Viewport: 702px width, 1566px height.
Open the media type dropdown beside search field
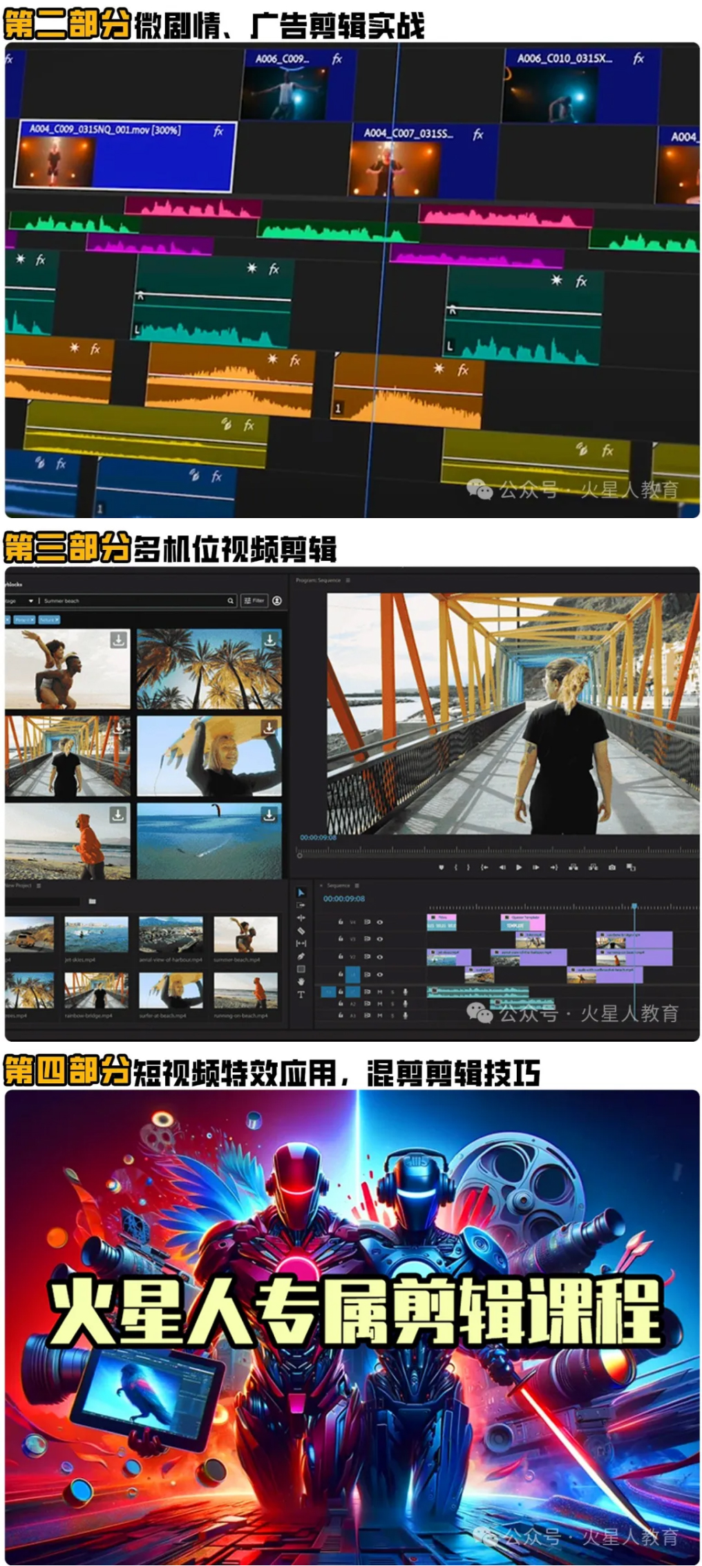point(31,600)
